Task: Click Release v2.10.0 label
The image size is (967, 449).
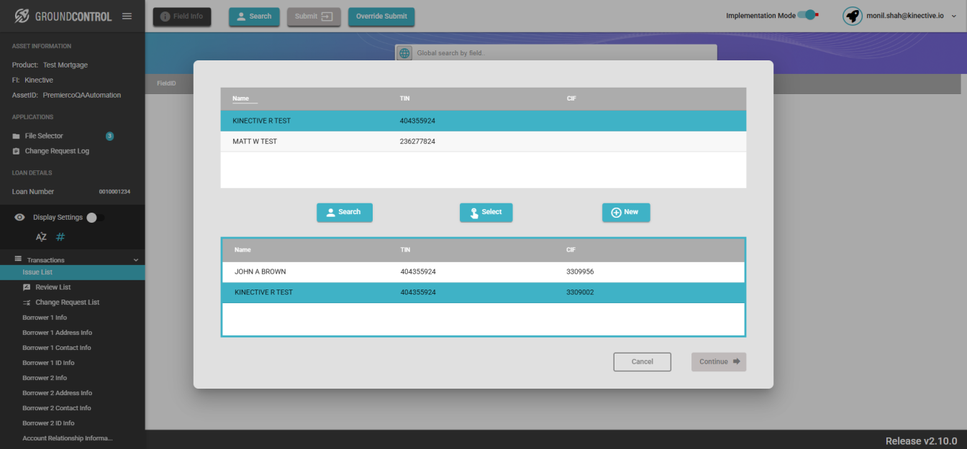Action: point(921,441)
